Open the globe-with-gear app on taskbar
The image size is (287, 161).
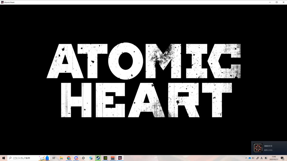pyautogui.click(x=91, y=158)
